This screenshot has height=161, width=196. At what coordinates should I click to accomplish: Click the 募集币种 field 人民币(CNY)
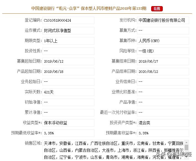click(x=163, y=41)
